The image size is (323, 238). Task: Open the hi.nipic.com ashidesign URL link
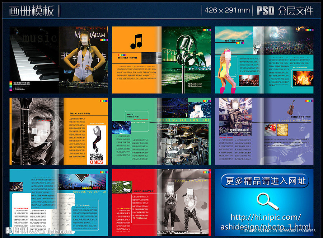(x=266, y=222)
